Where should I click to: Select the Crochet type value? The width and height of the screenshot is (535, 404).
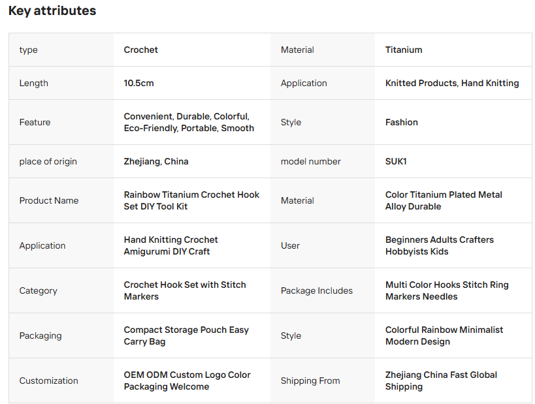(140, 50)
